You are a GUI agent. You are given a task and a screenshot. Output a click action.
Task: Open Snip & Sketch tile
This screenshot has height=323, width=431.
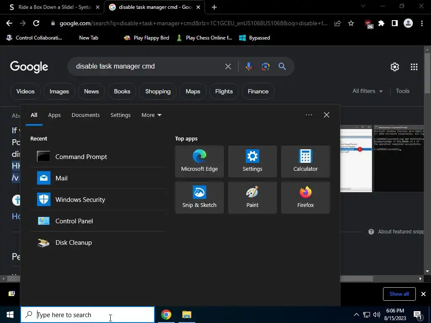[x=199, y=198]
